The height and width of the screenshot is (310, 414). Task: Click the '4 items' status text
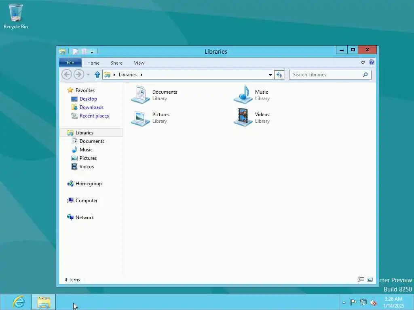[72, 280]
